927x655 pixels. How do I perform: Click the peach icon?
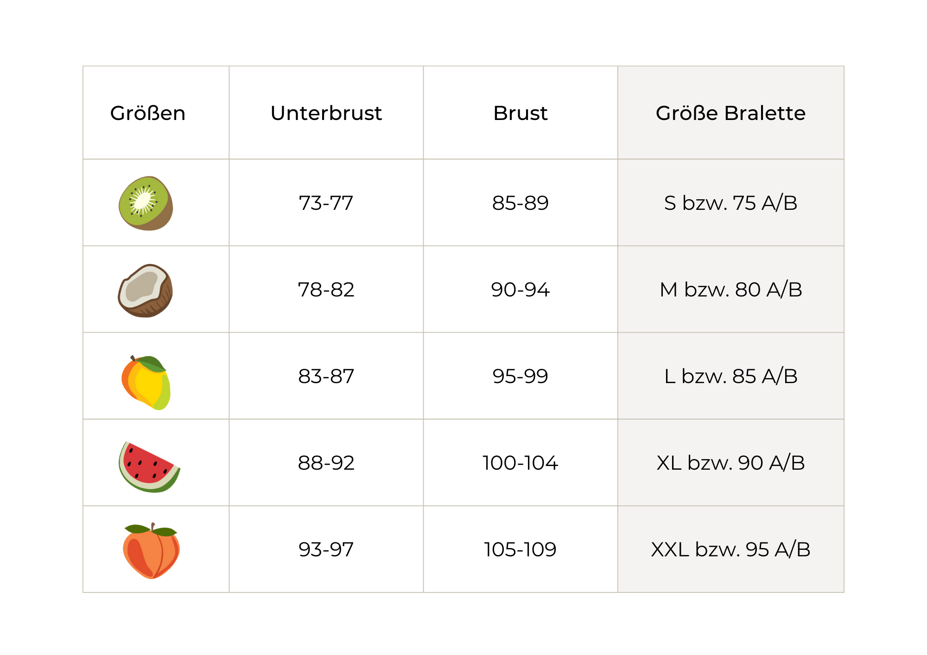coord(151,552)
